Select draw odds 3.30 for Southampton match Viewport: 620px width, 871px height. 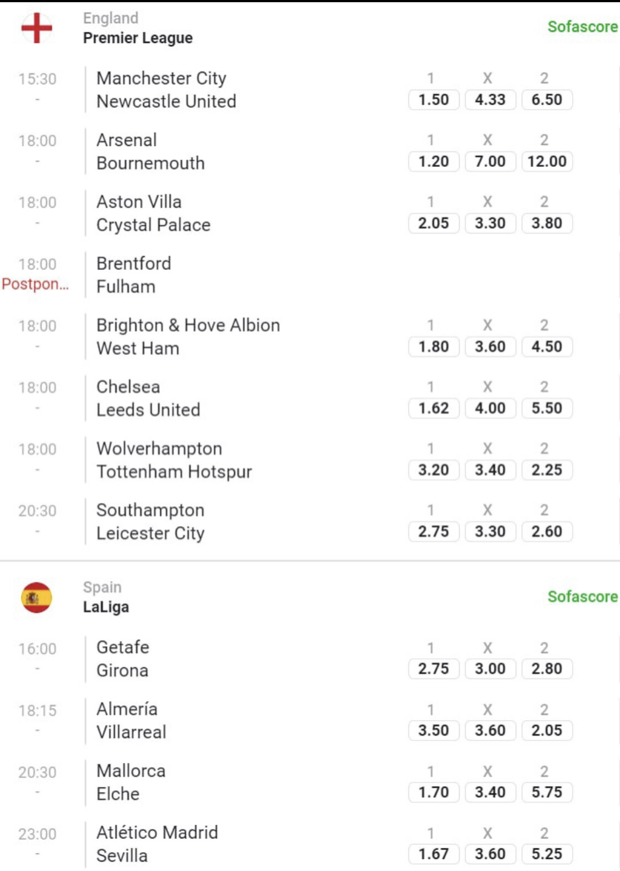(x=490, y=532)
